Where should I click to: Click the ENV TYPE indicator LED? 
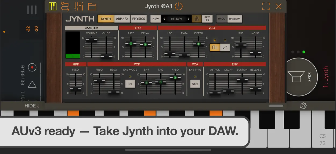tap(195, 77)
